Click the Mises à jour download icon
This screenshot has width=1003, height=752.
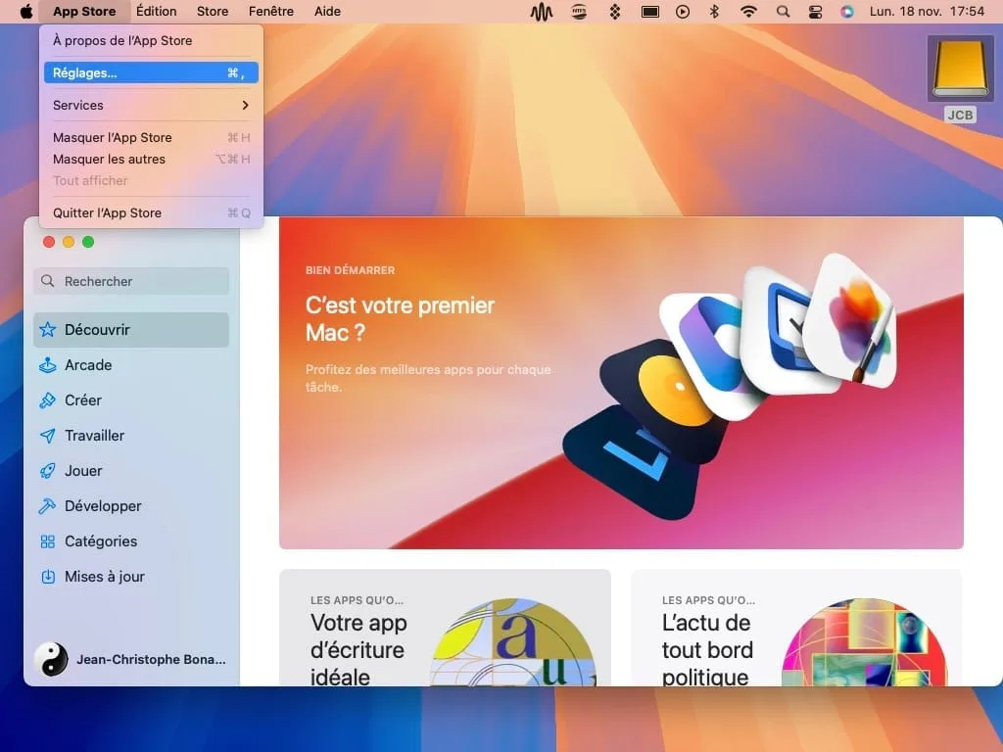(x=47, y=577)
